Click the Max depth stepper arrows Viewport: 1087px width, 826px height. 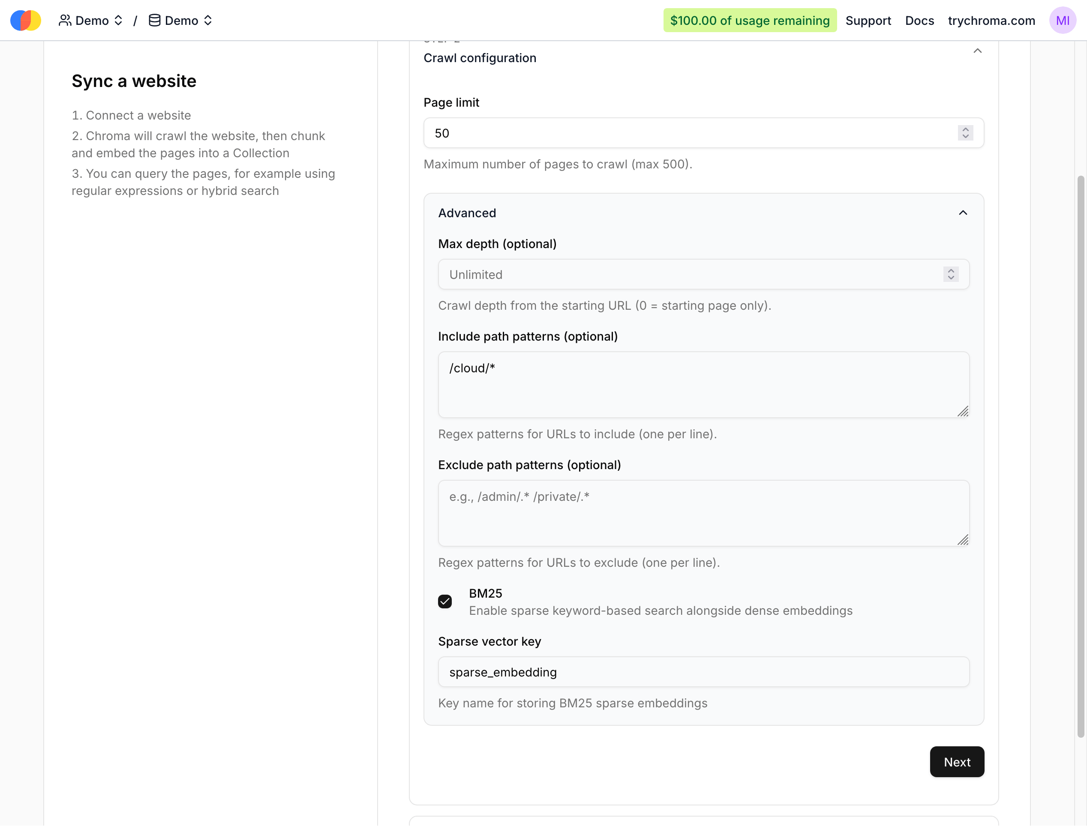951,274
